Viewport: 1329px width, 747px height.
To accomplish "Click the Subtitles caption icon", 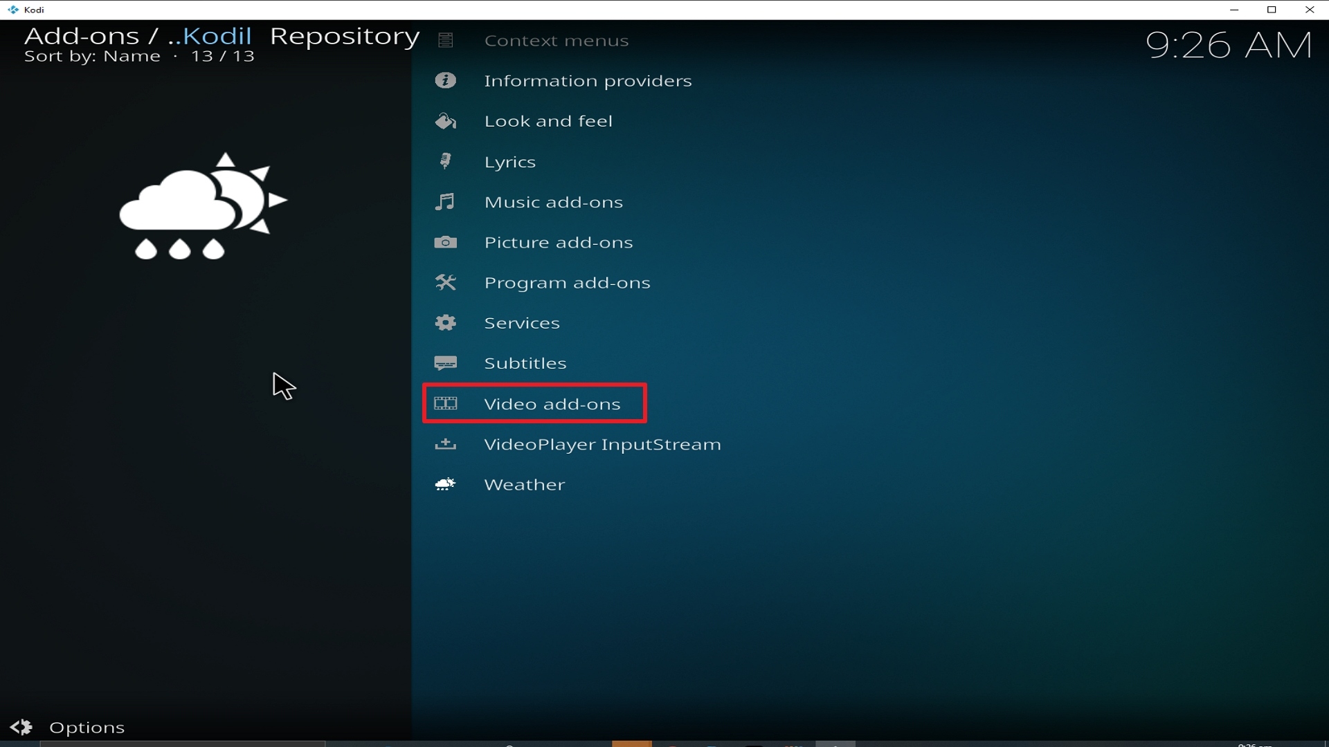I will point(446,363).
